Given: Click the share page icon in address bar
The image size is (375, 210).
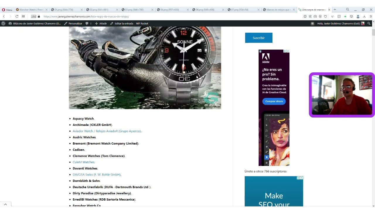Looking at the screenshot, I should tap(310, 16).
